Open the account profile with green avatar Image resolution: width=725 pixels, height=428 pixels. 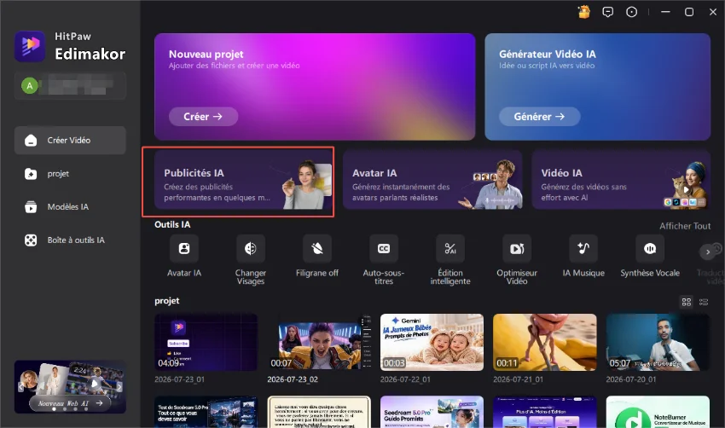point(70,85)
